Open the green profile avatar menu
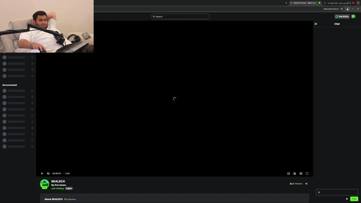Viewport: 361px width, 203px height. [x=353, y=17]
